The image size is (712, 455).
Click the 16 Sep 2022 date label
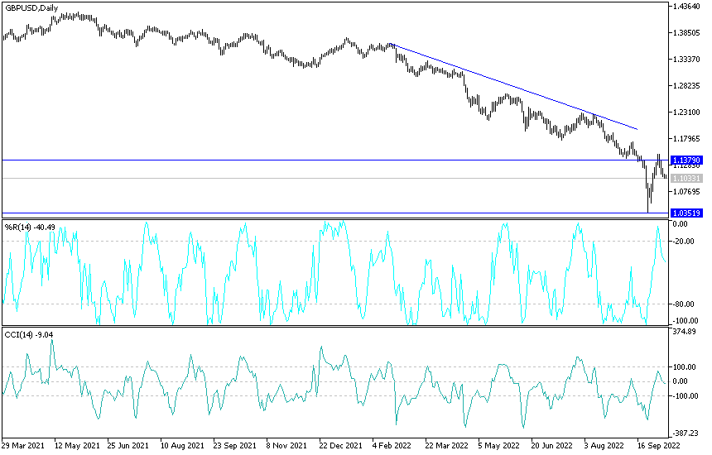(658, 445)
